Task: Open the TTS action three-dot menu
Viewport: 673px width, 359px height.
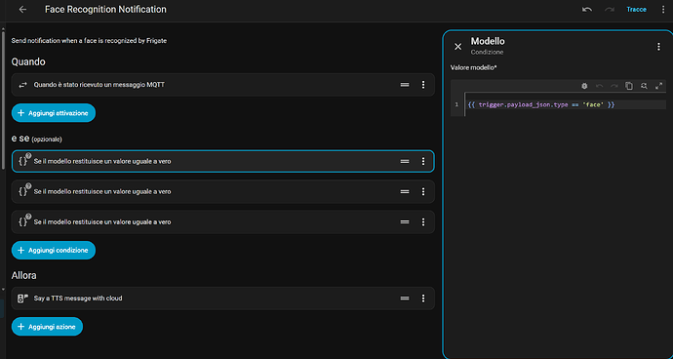Action: (423, 298)
